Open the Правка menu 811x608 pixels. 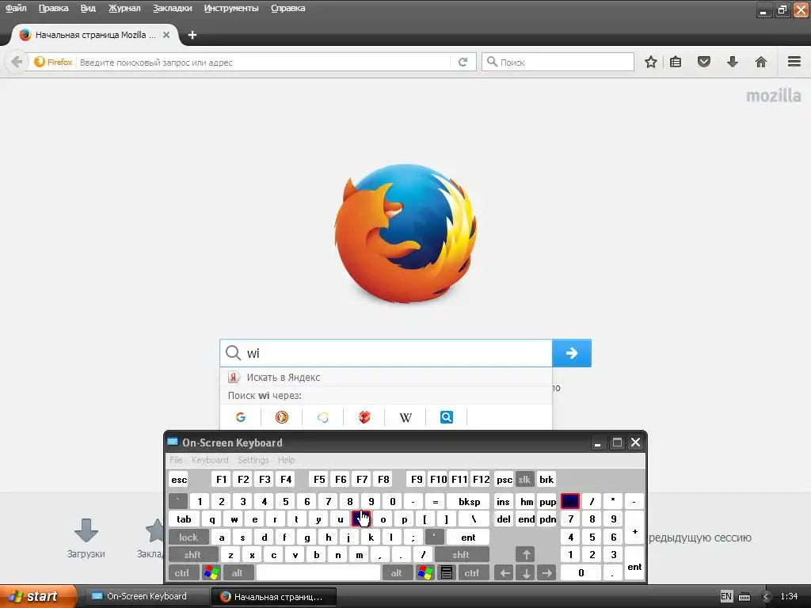53,8
